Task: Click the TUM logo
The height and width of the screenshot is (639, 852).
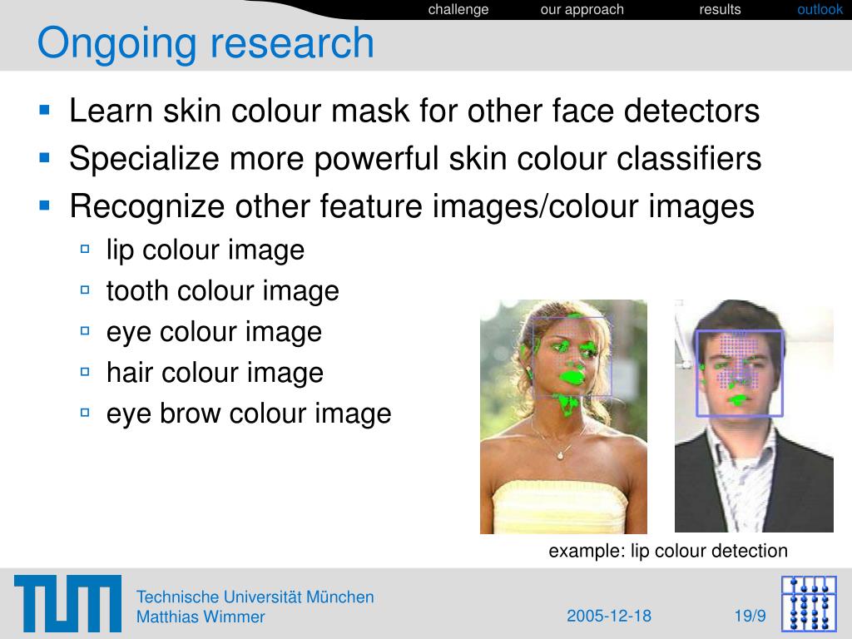Action: coord(68,603)
